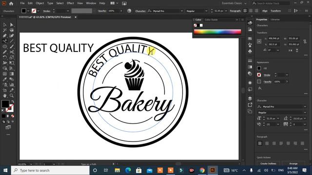Open font size dropdown in Properties panel
312x175 pixels.
coord(278,119)
